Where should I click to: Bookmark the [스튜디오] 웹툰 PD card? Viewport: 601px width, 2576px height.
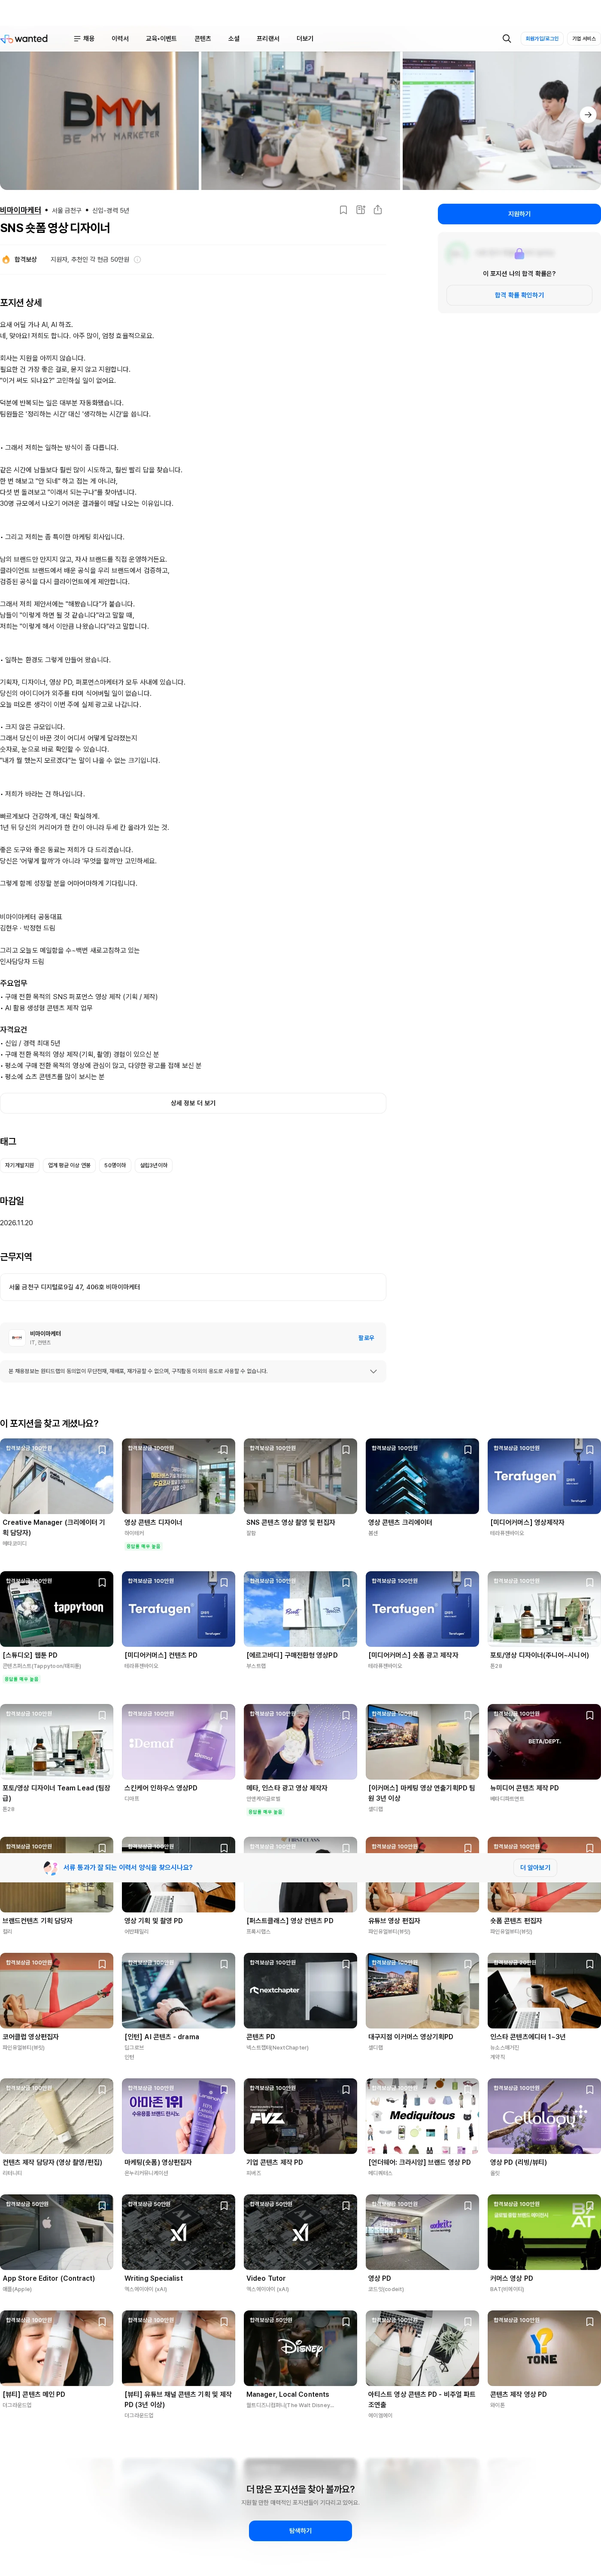click(102, 1583)
